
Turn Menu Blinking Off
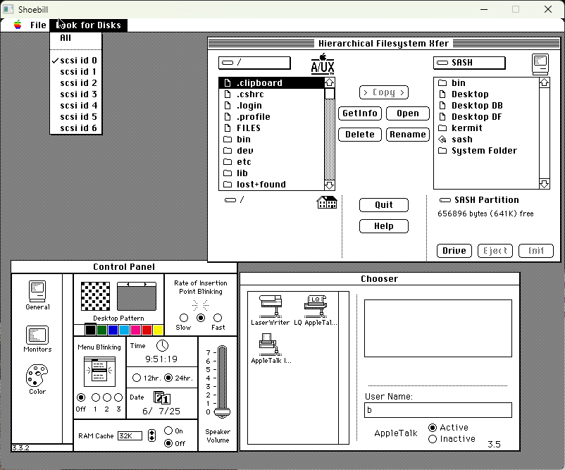click(x=81, y=397)
